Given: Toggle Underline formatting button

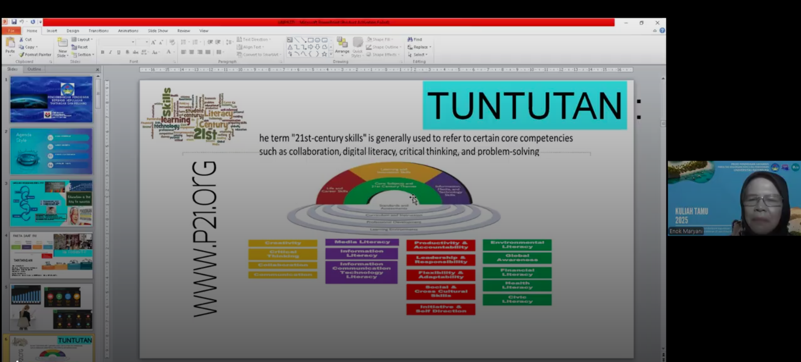Looking at the screenshot, I should tap(119, 52).
